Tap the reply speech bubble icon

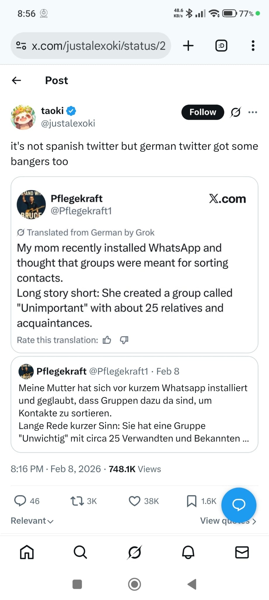point(20,501)
